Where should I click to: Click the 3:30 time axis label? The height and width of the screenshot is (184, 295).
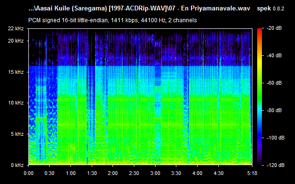pos(176,173)
